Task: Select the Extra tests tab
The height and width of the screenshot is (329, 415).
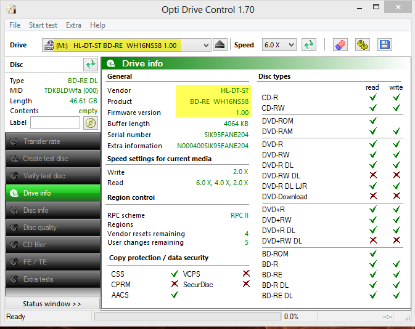Action: 53,279
